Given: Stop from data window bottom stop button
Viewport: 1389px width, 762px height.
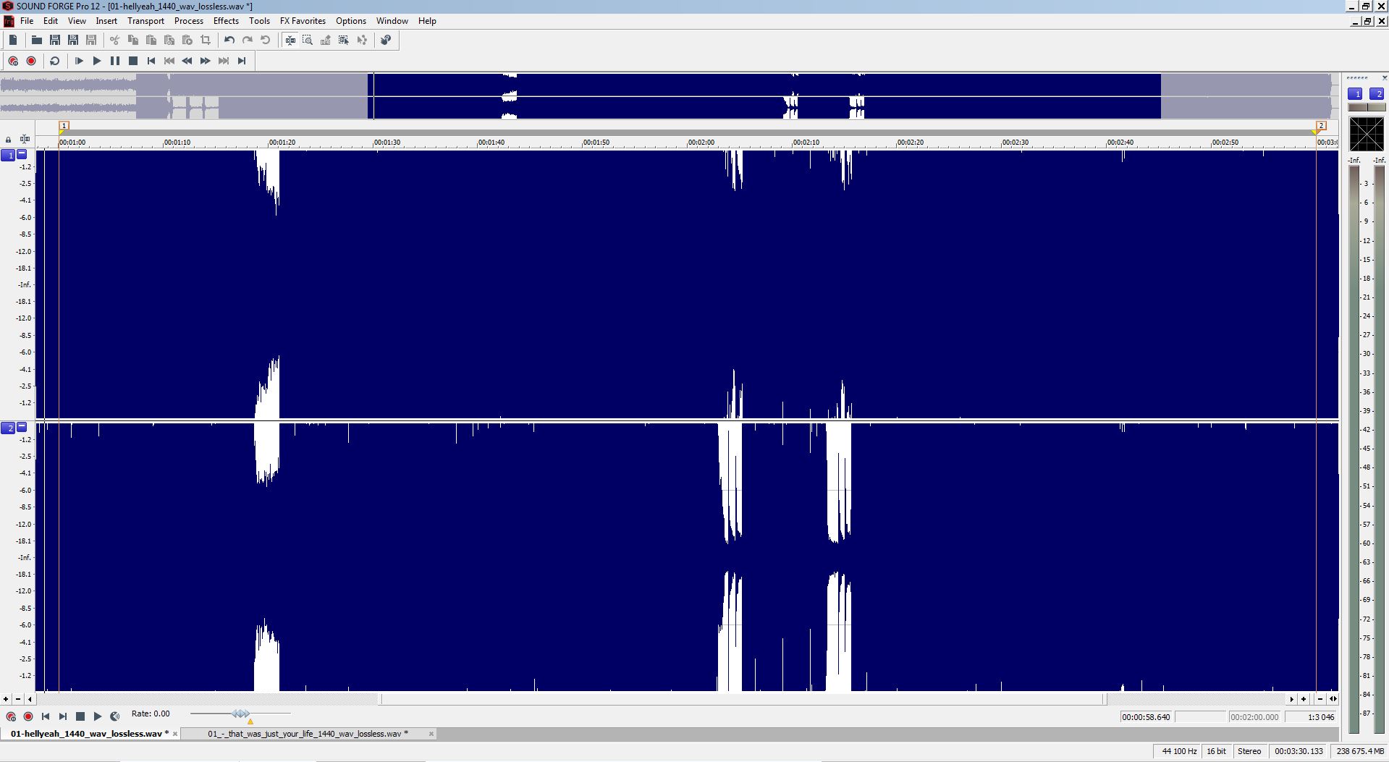Looking at the screenshot, I should pos(80,716).
